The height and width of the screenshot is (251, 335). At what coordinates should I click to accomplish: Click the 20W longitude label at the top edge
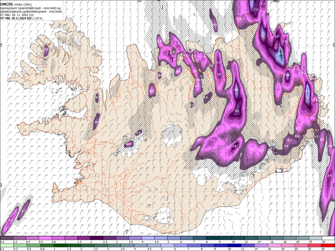point(139,1)
